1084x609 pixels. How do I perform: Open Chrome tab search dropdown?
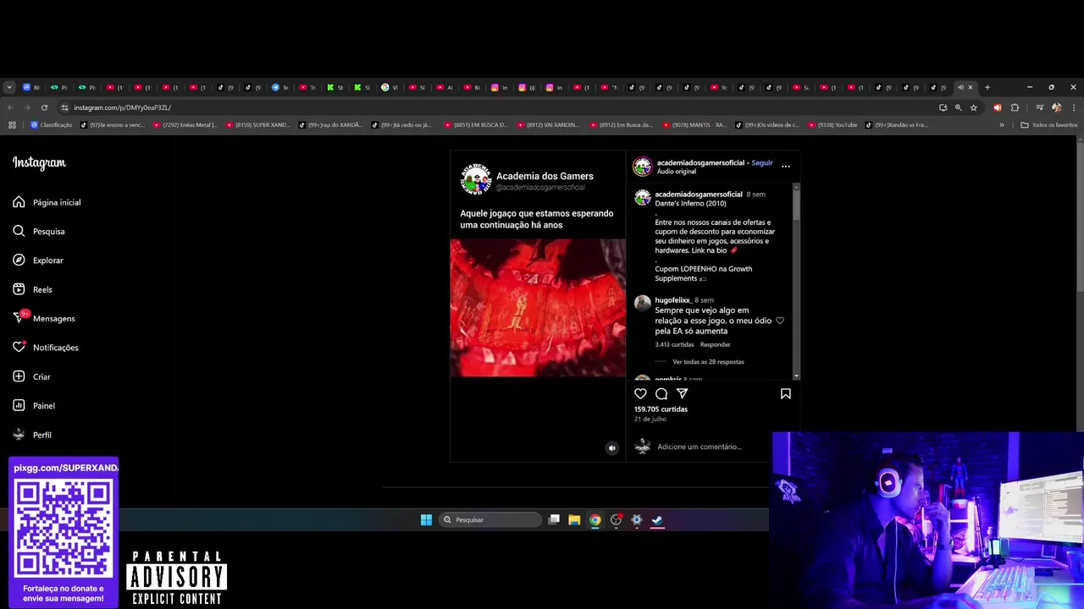(9, 87)
